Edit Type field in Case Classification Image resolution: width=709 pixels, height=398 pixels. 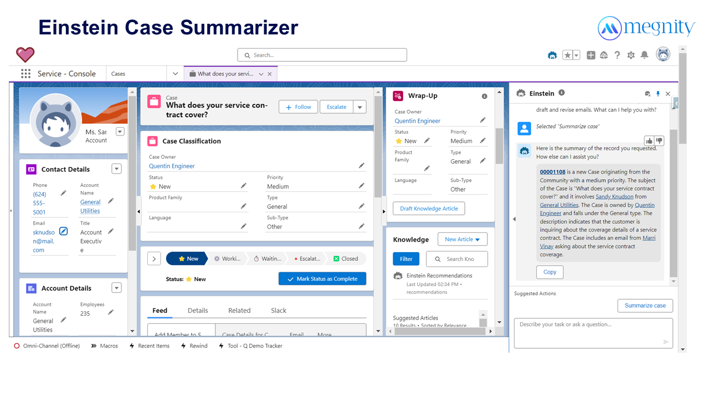362,206
